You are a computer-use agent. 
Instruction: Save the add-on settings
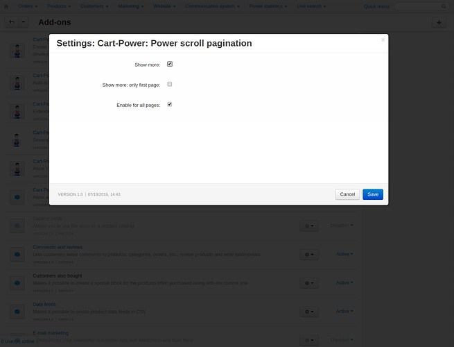373,194
